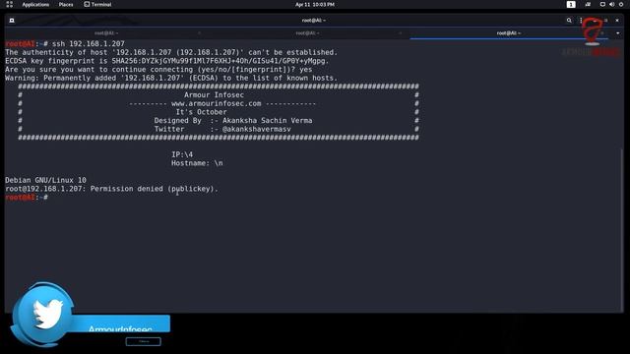Select the active underlined root@AI tab
This screenshot has height=354, width=630.
pos(509,32)
